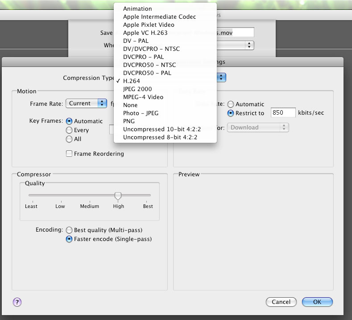
Task: Select DVCPRO50 – NTSC codec
Action: coord(165,65)
